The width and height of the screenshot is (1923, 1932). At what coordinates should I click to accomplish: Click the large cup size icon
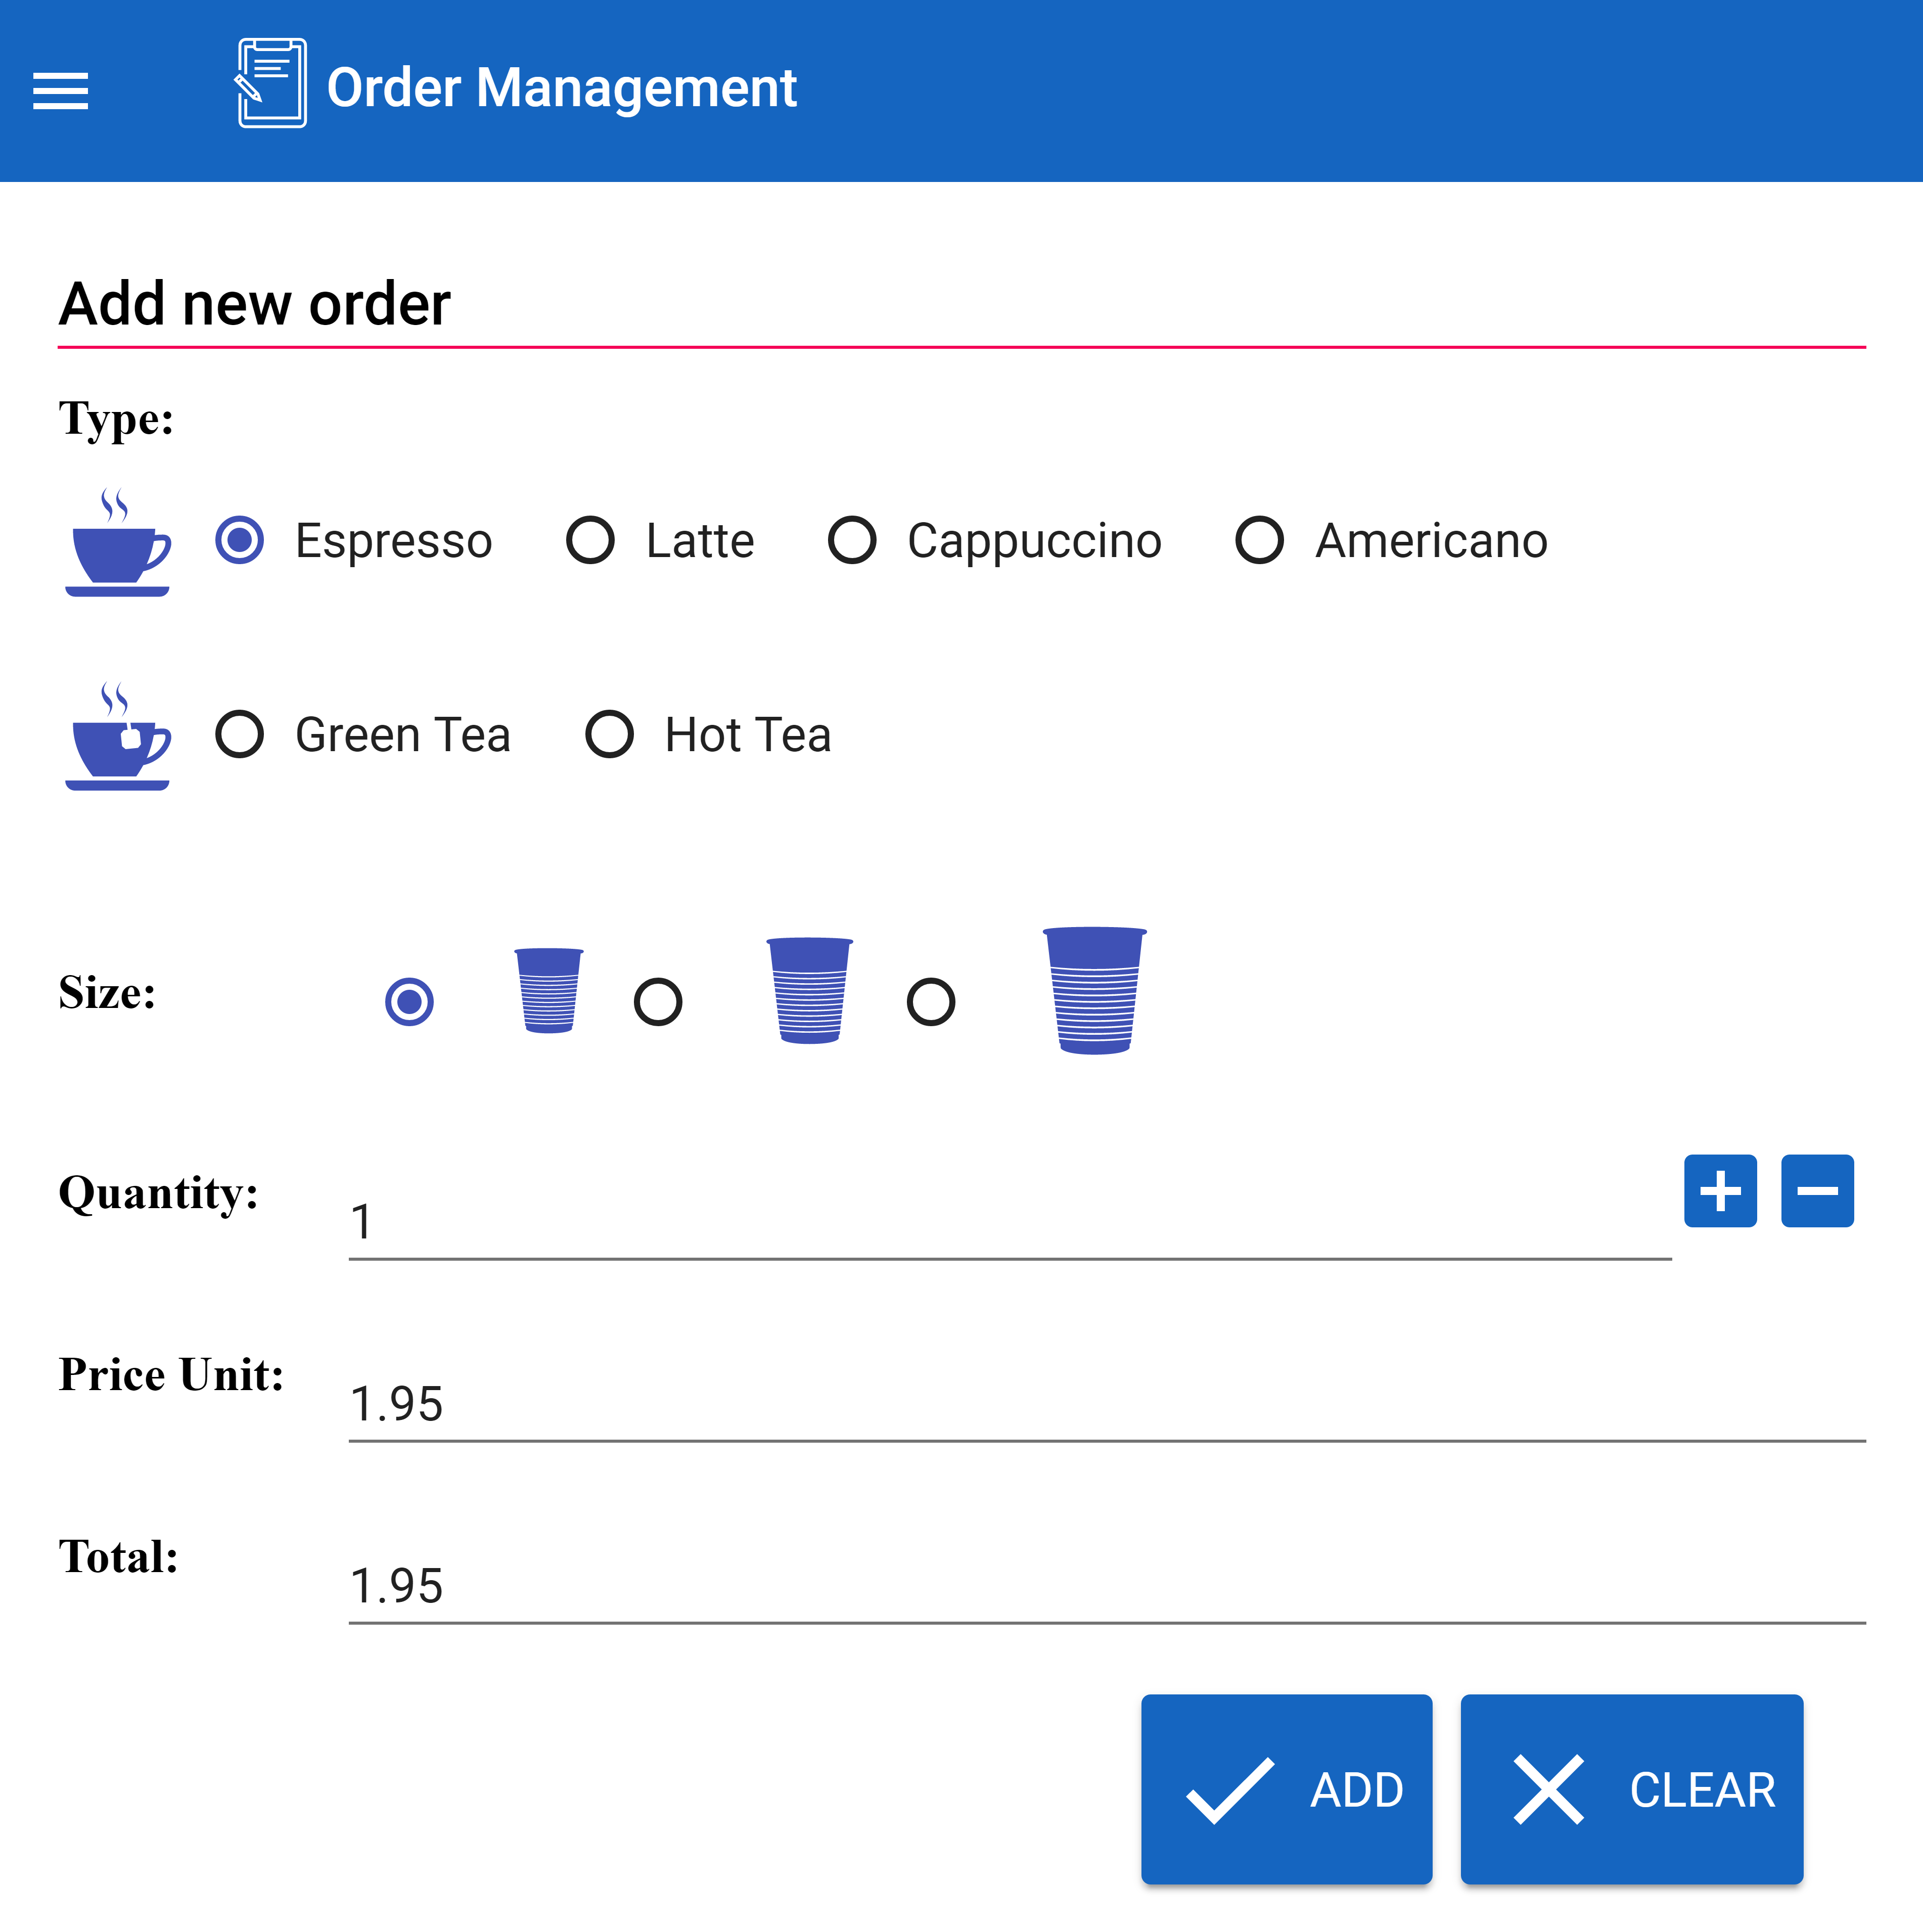point(1094,990)
